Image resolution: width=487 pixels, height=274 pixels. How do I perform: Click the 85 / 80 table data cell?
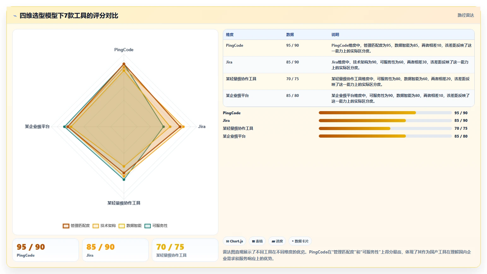293,96
